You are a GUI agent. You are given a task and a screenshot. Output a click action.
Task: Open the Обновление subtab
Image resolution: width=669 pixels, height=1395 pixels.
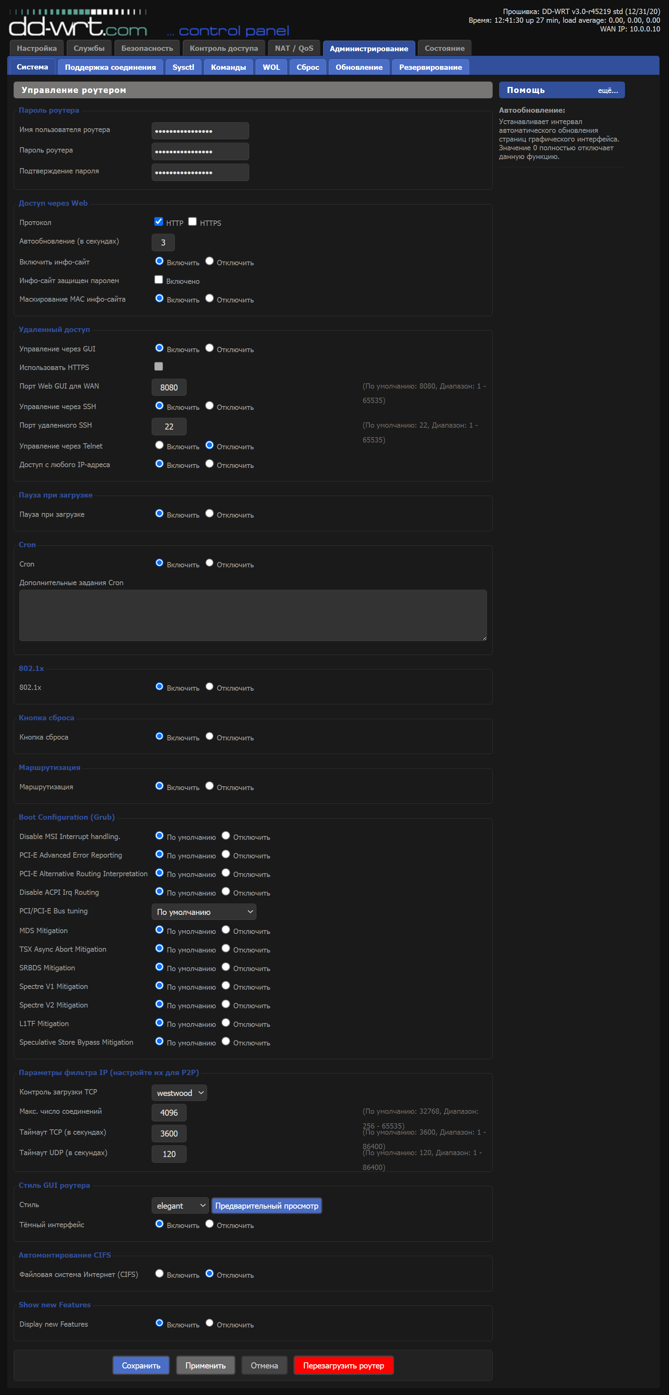coord(359,67)
